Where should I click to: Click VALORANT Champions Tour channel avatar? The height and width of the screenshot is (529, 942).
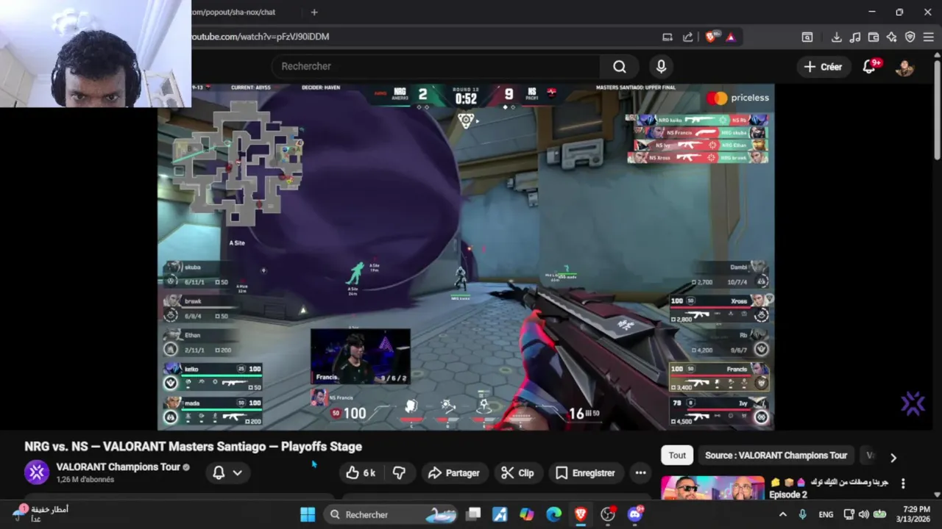37,472
